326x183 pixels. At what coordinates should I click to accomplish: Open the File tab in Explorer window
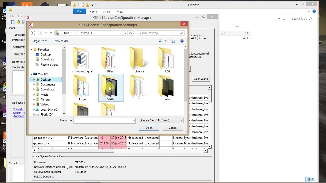pos(79,11)
